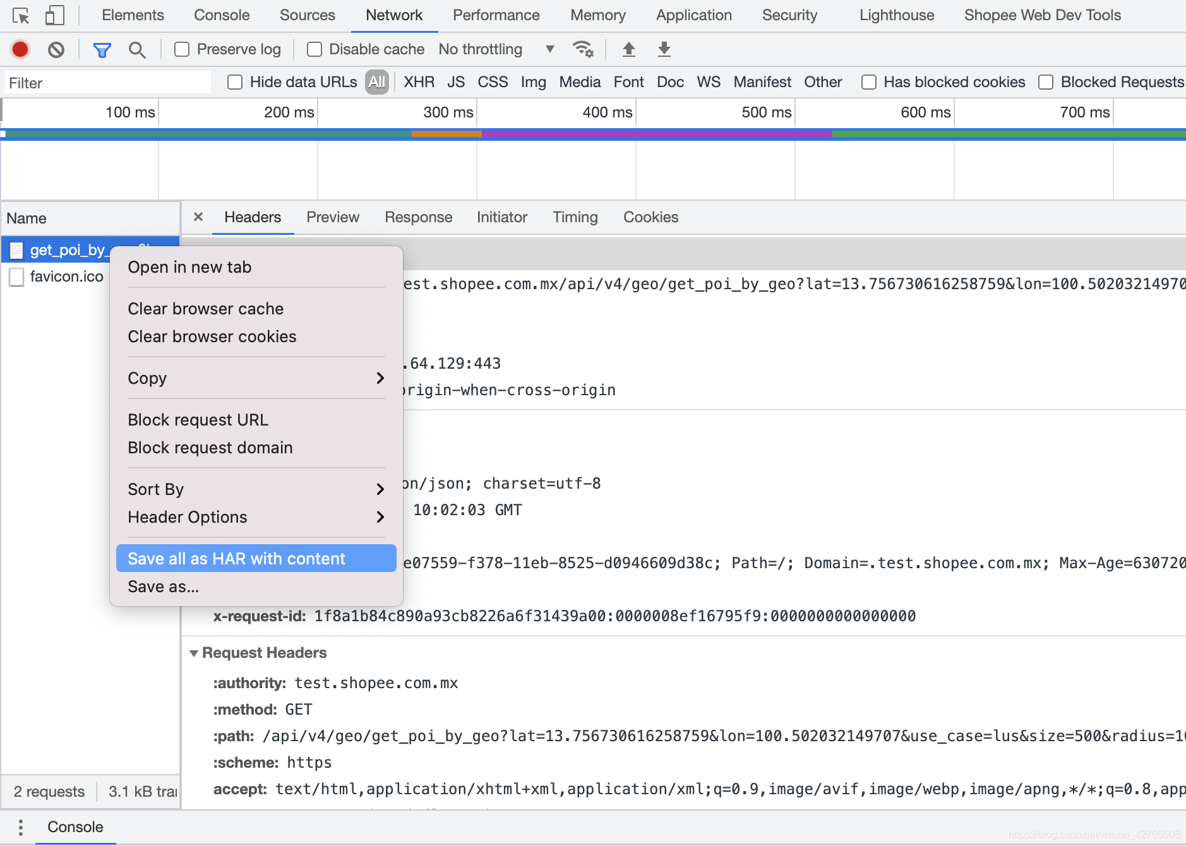
Task: Focus the Filter text field
Action: 109,83
